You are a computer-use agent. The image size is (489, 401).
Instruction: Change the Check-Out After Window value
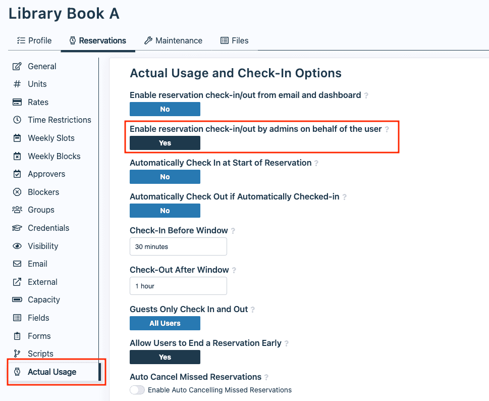point(178,286)
